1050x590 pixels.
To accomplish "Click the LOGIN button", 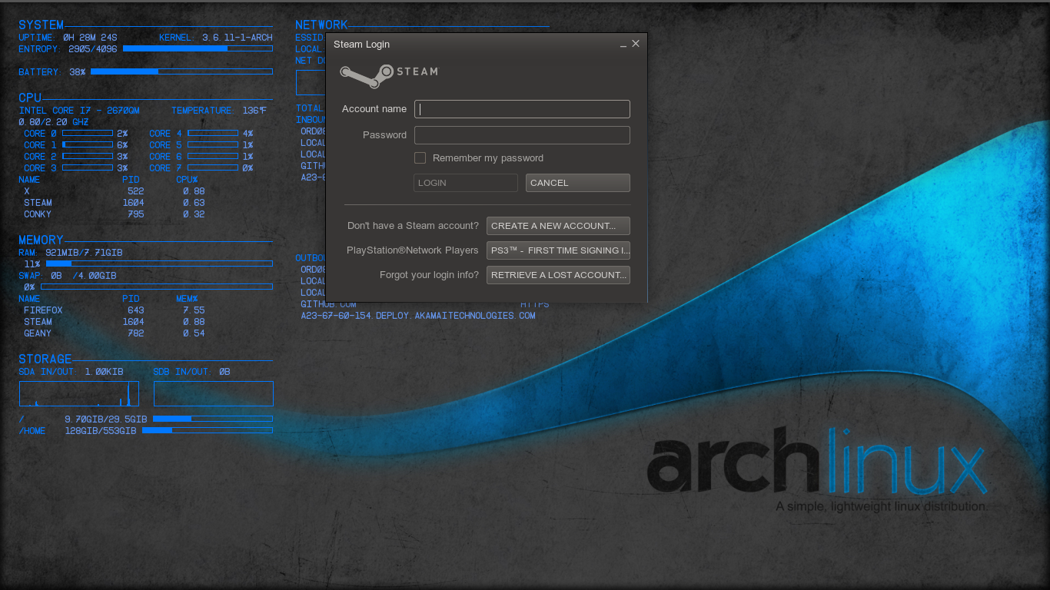I will pyautogui.click(x=466, y=183).
